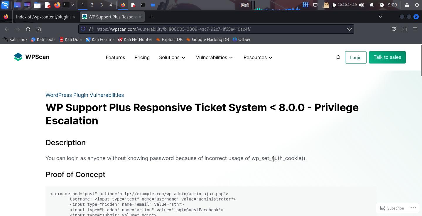Go to the Features page
Screen dimensions: 422x216
115,57
